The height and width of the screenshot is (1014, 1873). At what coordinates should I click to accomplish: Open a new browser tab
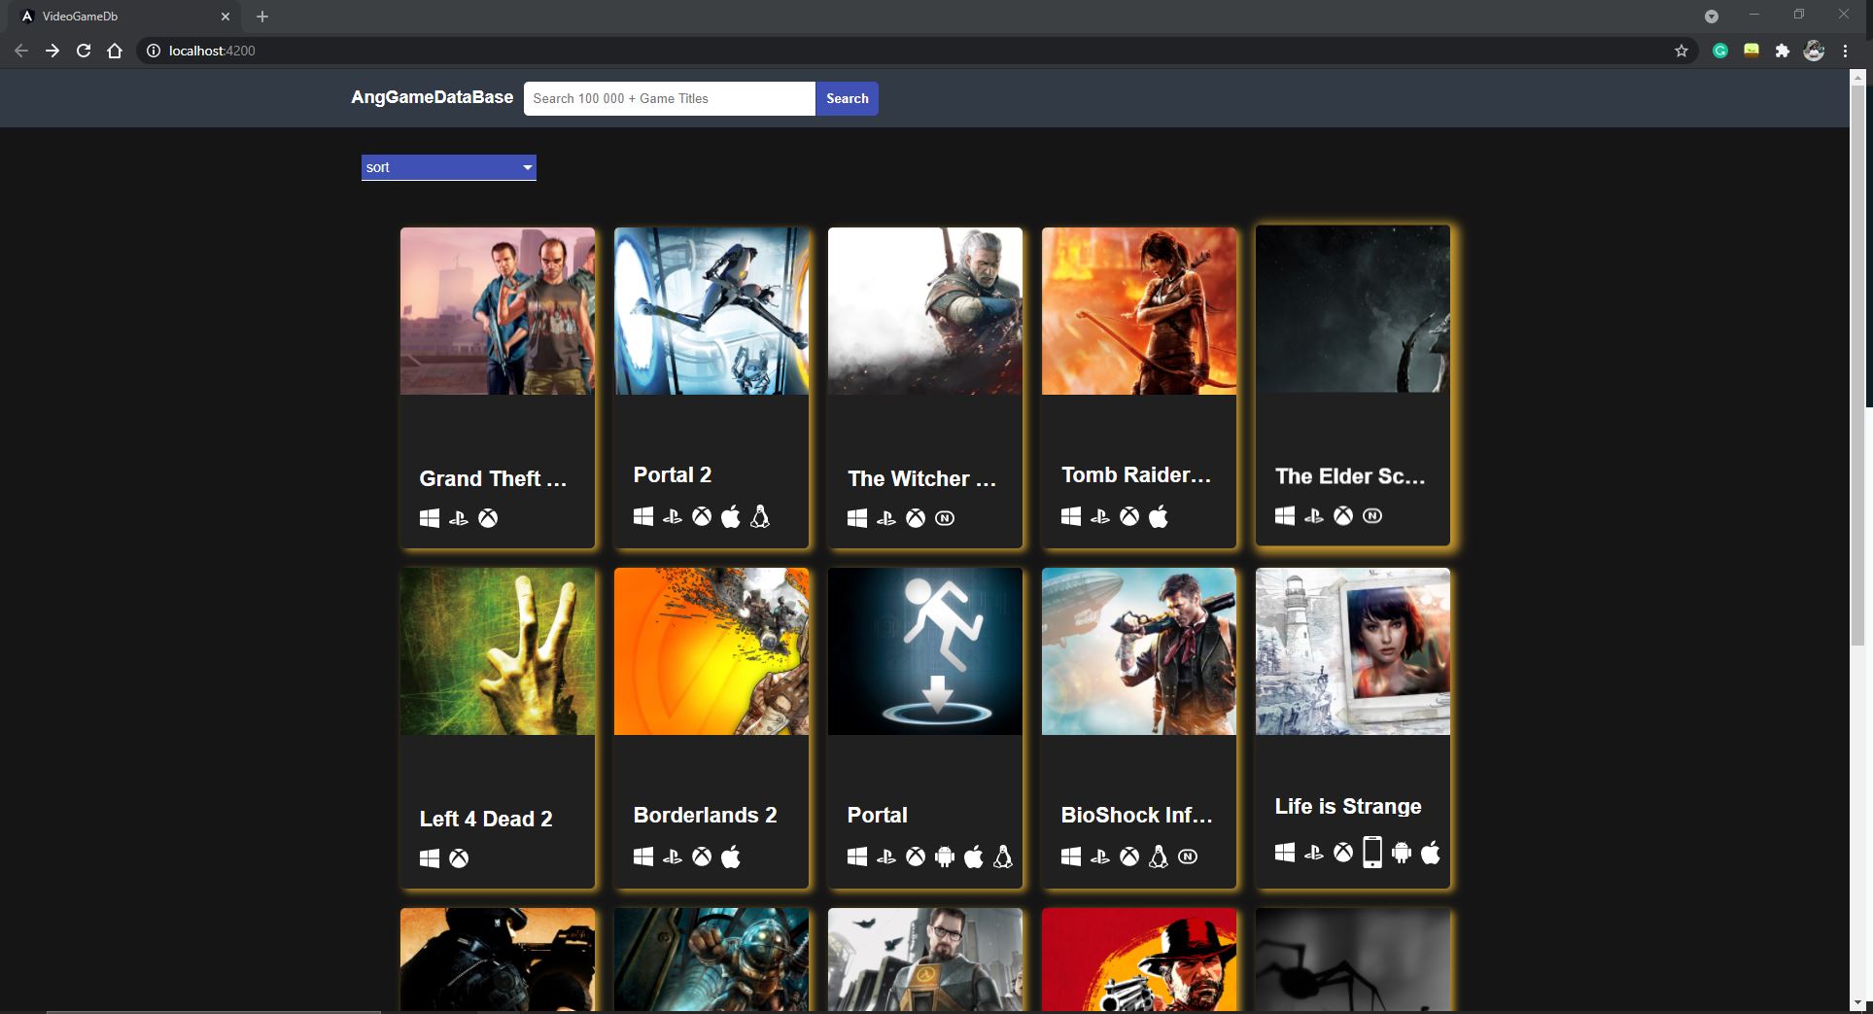click(262, 17)
